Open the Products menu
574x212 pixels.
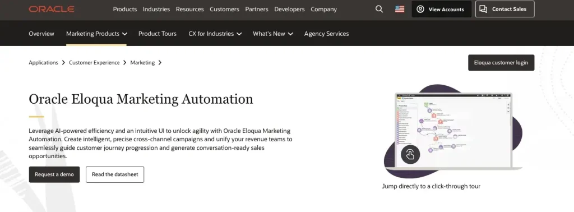125,9
